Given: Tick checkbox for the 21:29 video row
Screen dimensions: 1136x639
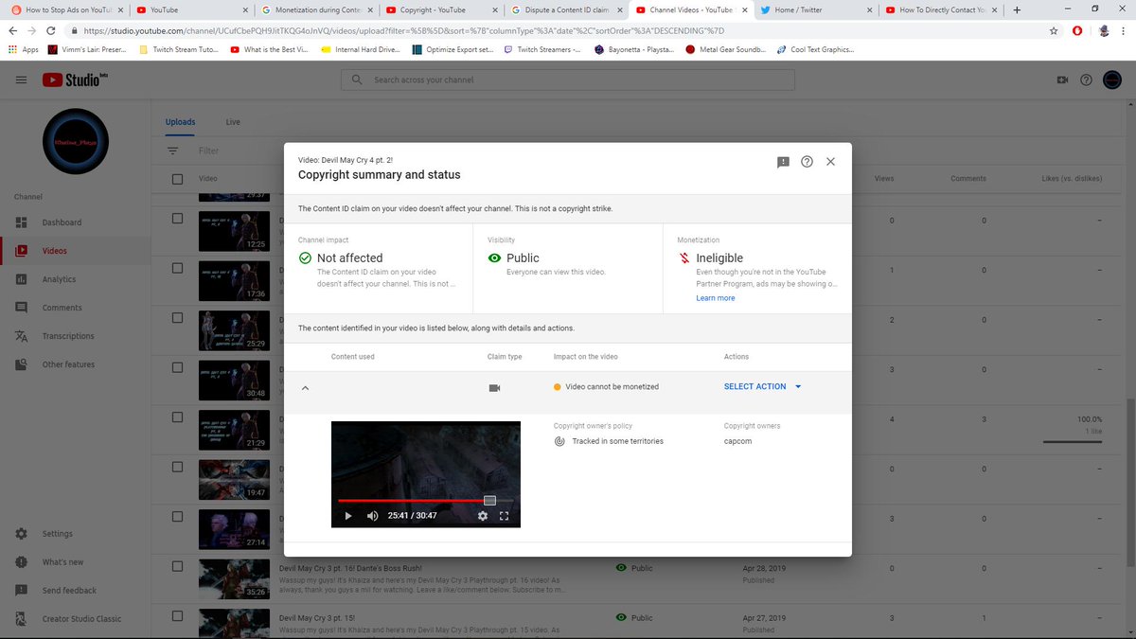Looking at the screenshot, I should [177, 417].
